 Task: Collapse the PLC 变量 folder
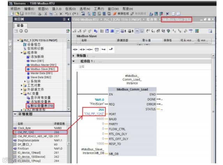tap(22, 94)
